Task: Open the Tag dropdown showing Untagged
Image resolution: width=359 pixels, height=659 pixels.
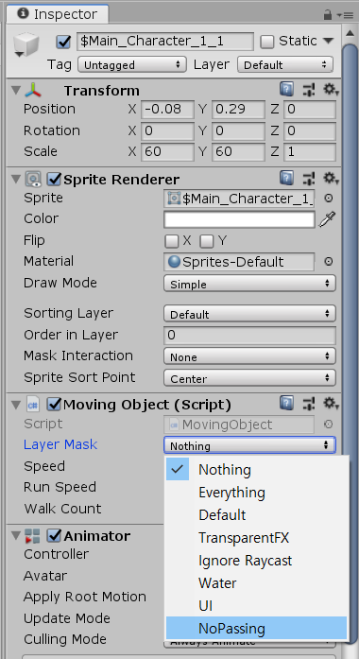Action: [x=132, y=64]
